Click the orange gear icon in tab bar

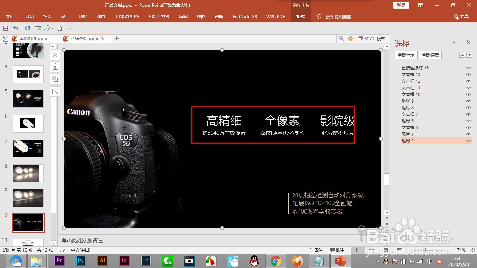tap(351, 39)
